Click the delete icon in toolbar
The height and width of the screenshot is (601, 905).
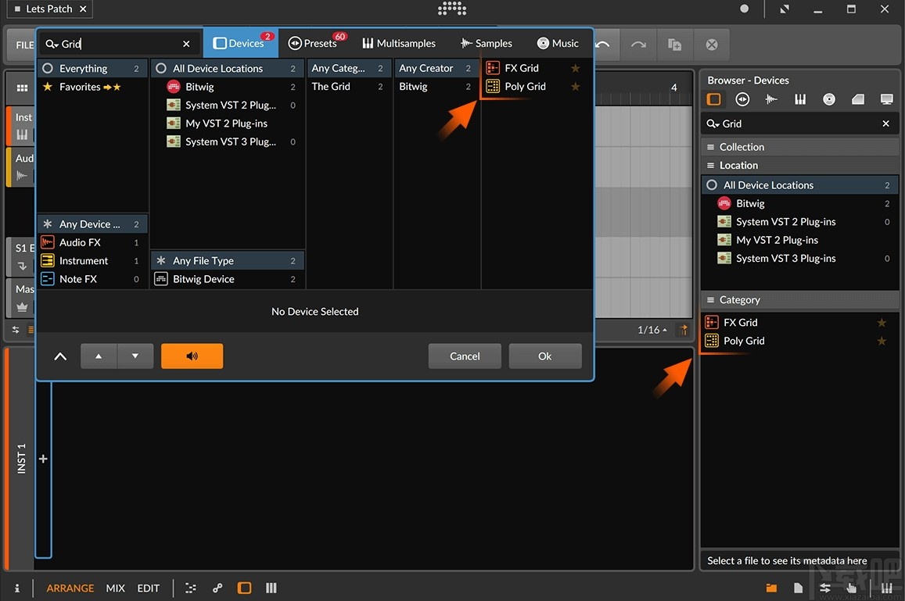(712, 45)
